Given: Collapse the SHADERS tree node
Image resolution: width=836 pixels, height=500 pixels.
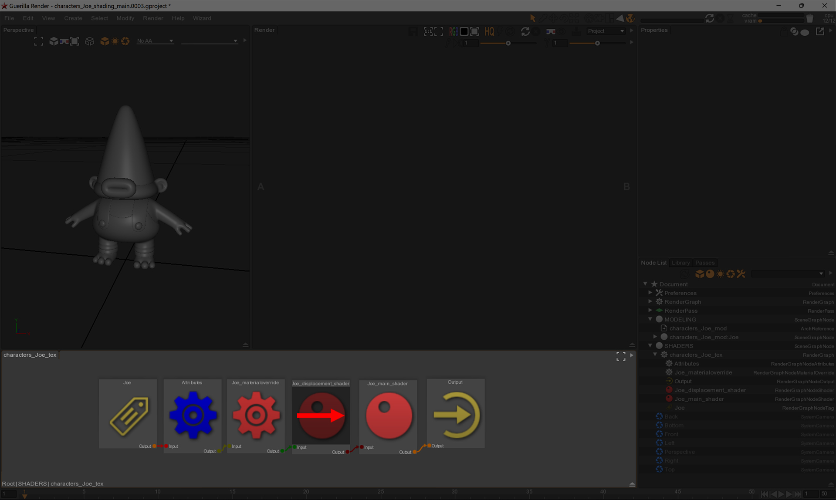Looking at the screenshot, I should [x=650, y=346].
